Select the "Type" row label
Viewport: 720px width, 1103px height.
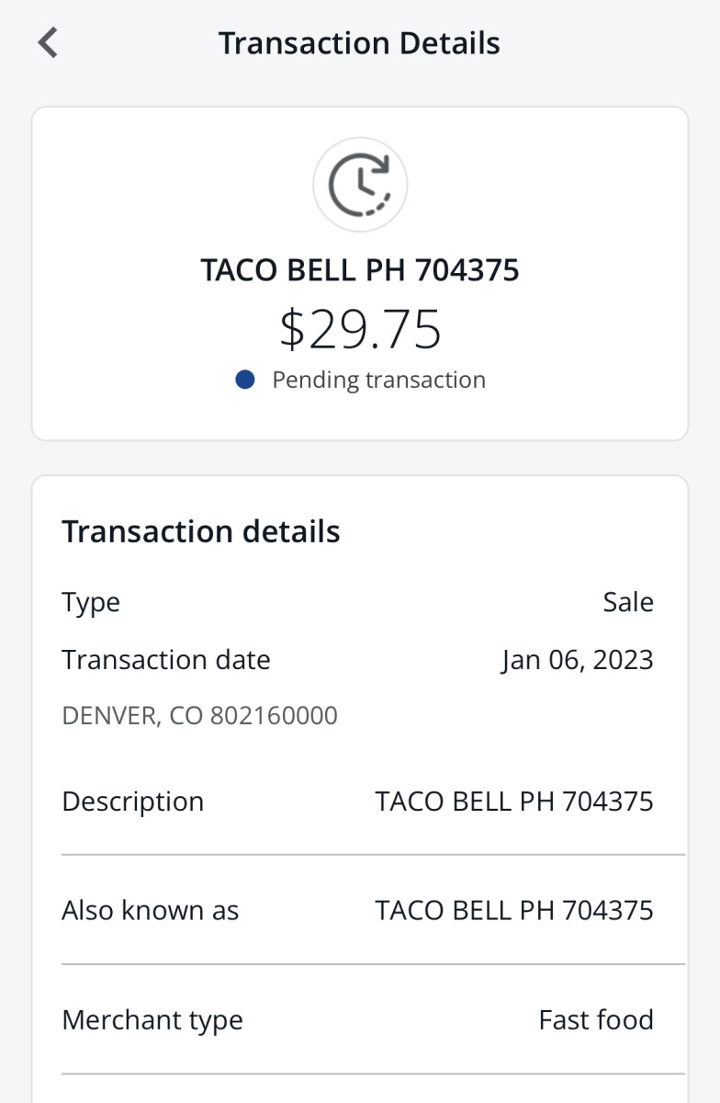coord(91,602)
